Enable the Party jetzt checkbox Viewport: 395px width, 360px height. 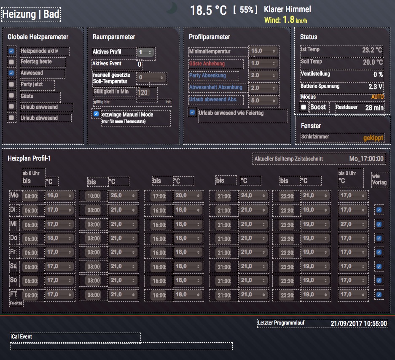11,84
